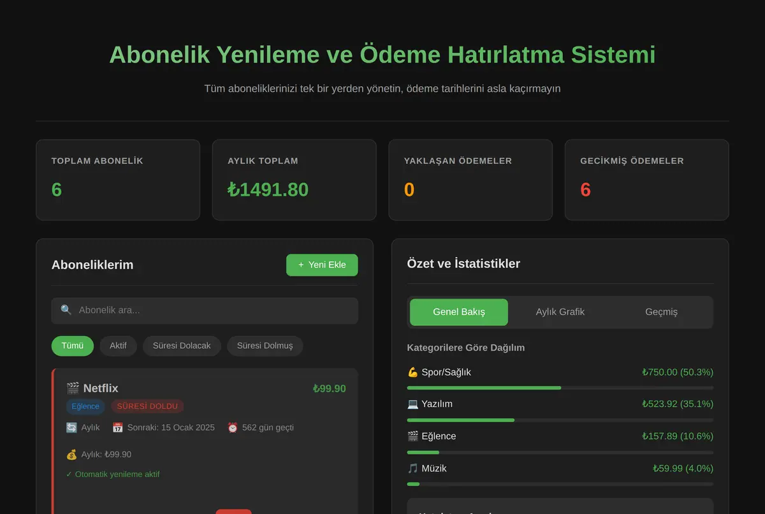Screen dimensions: 765x514
Task: Click the Yazılım progress bar
Action: click(x=560, y=420)
